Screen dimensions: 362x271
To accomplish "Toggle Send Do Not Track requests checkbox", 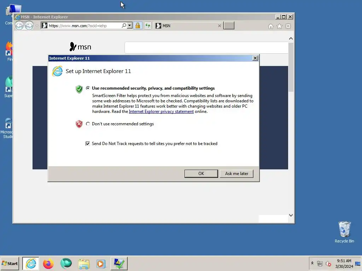I will click(88, 144).
